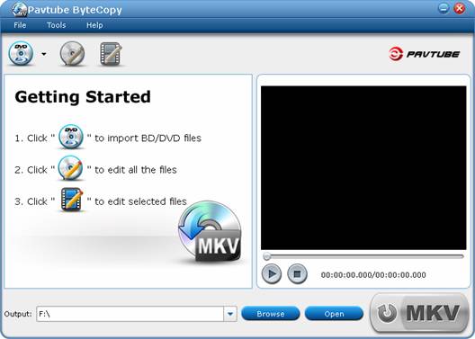Screen dimensions: 475x339
Task: Click the edit all files disc-pencil toolbar icon
Action: [72, 54]
